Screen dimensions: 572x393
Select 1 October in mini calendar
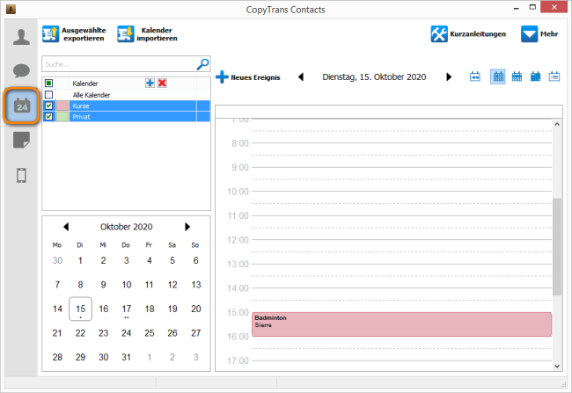point(80,260)
